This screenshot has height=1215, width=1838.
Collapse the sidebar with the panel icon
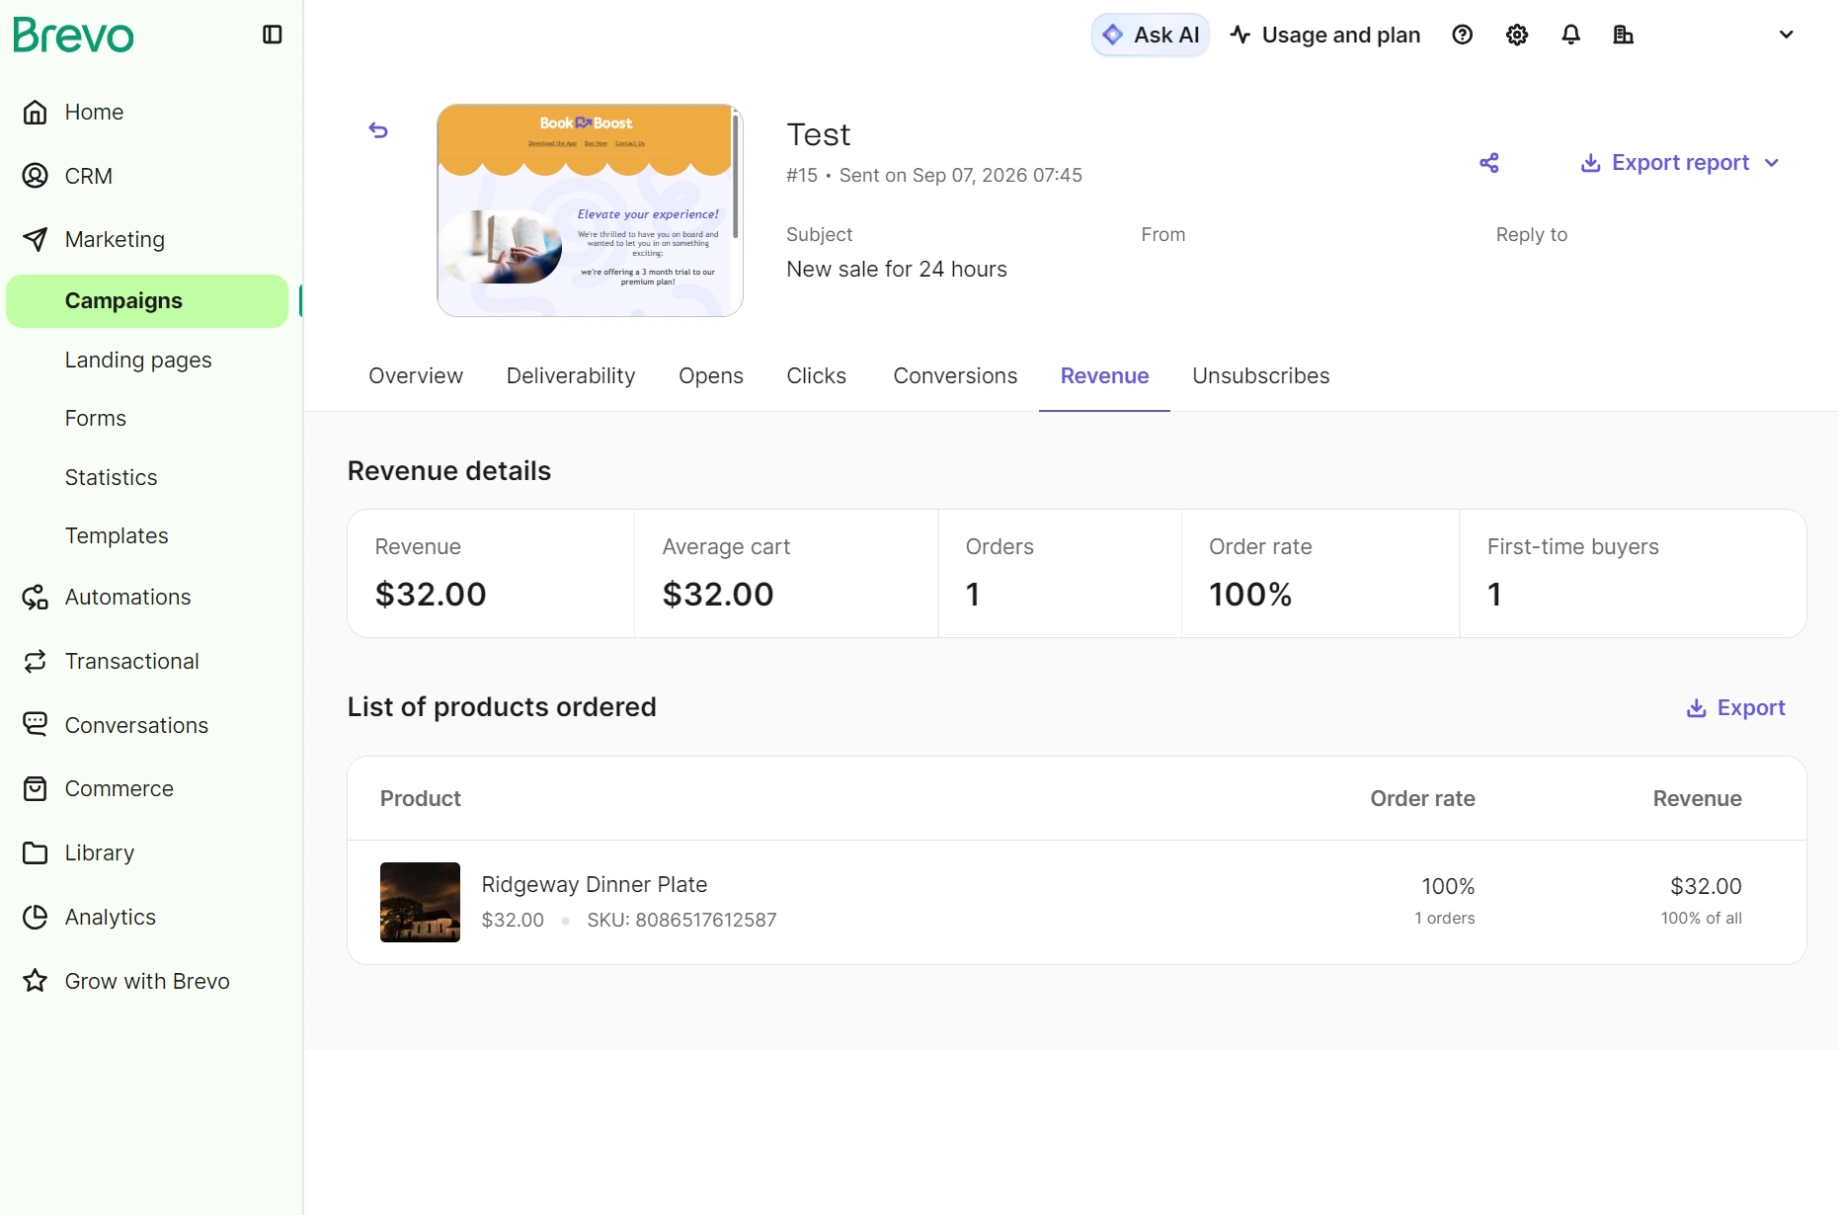(273, 35)
